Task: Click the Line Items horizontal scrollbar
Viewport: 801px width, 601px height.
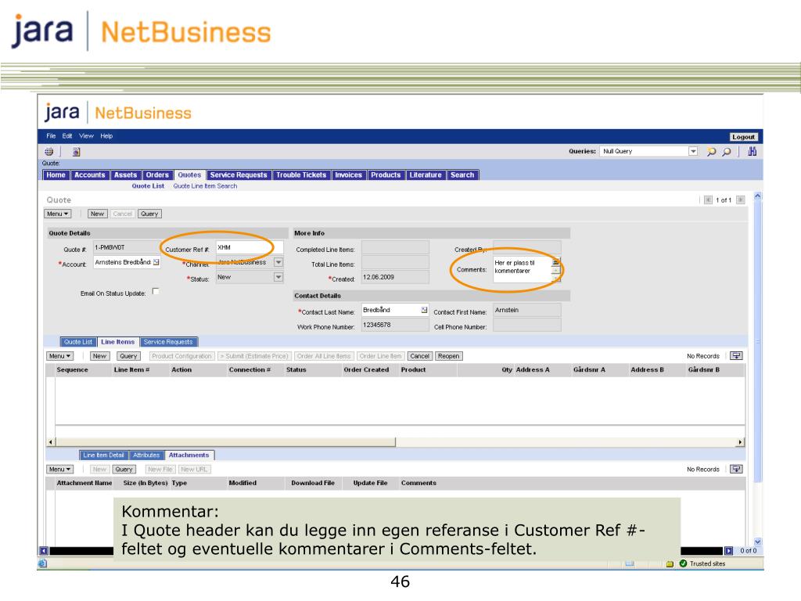Action: coord(225,441)
